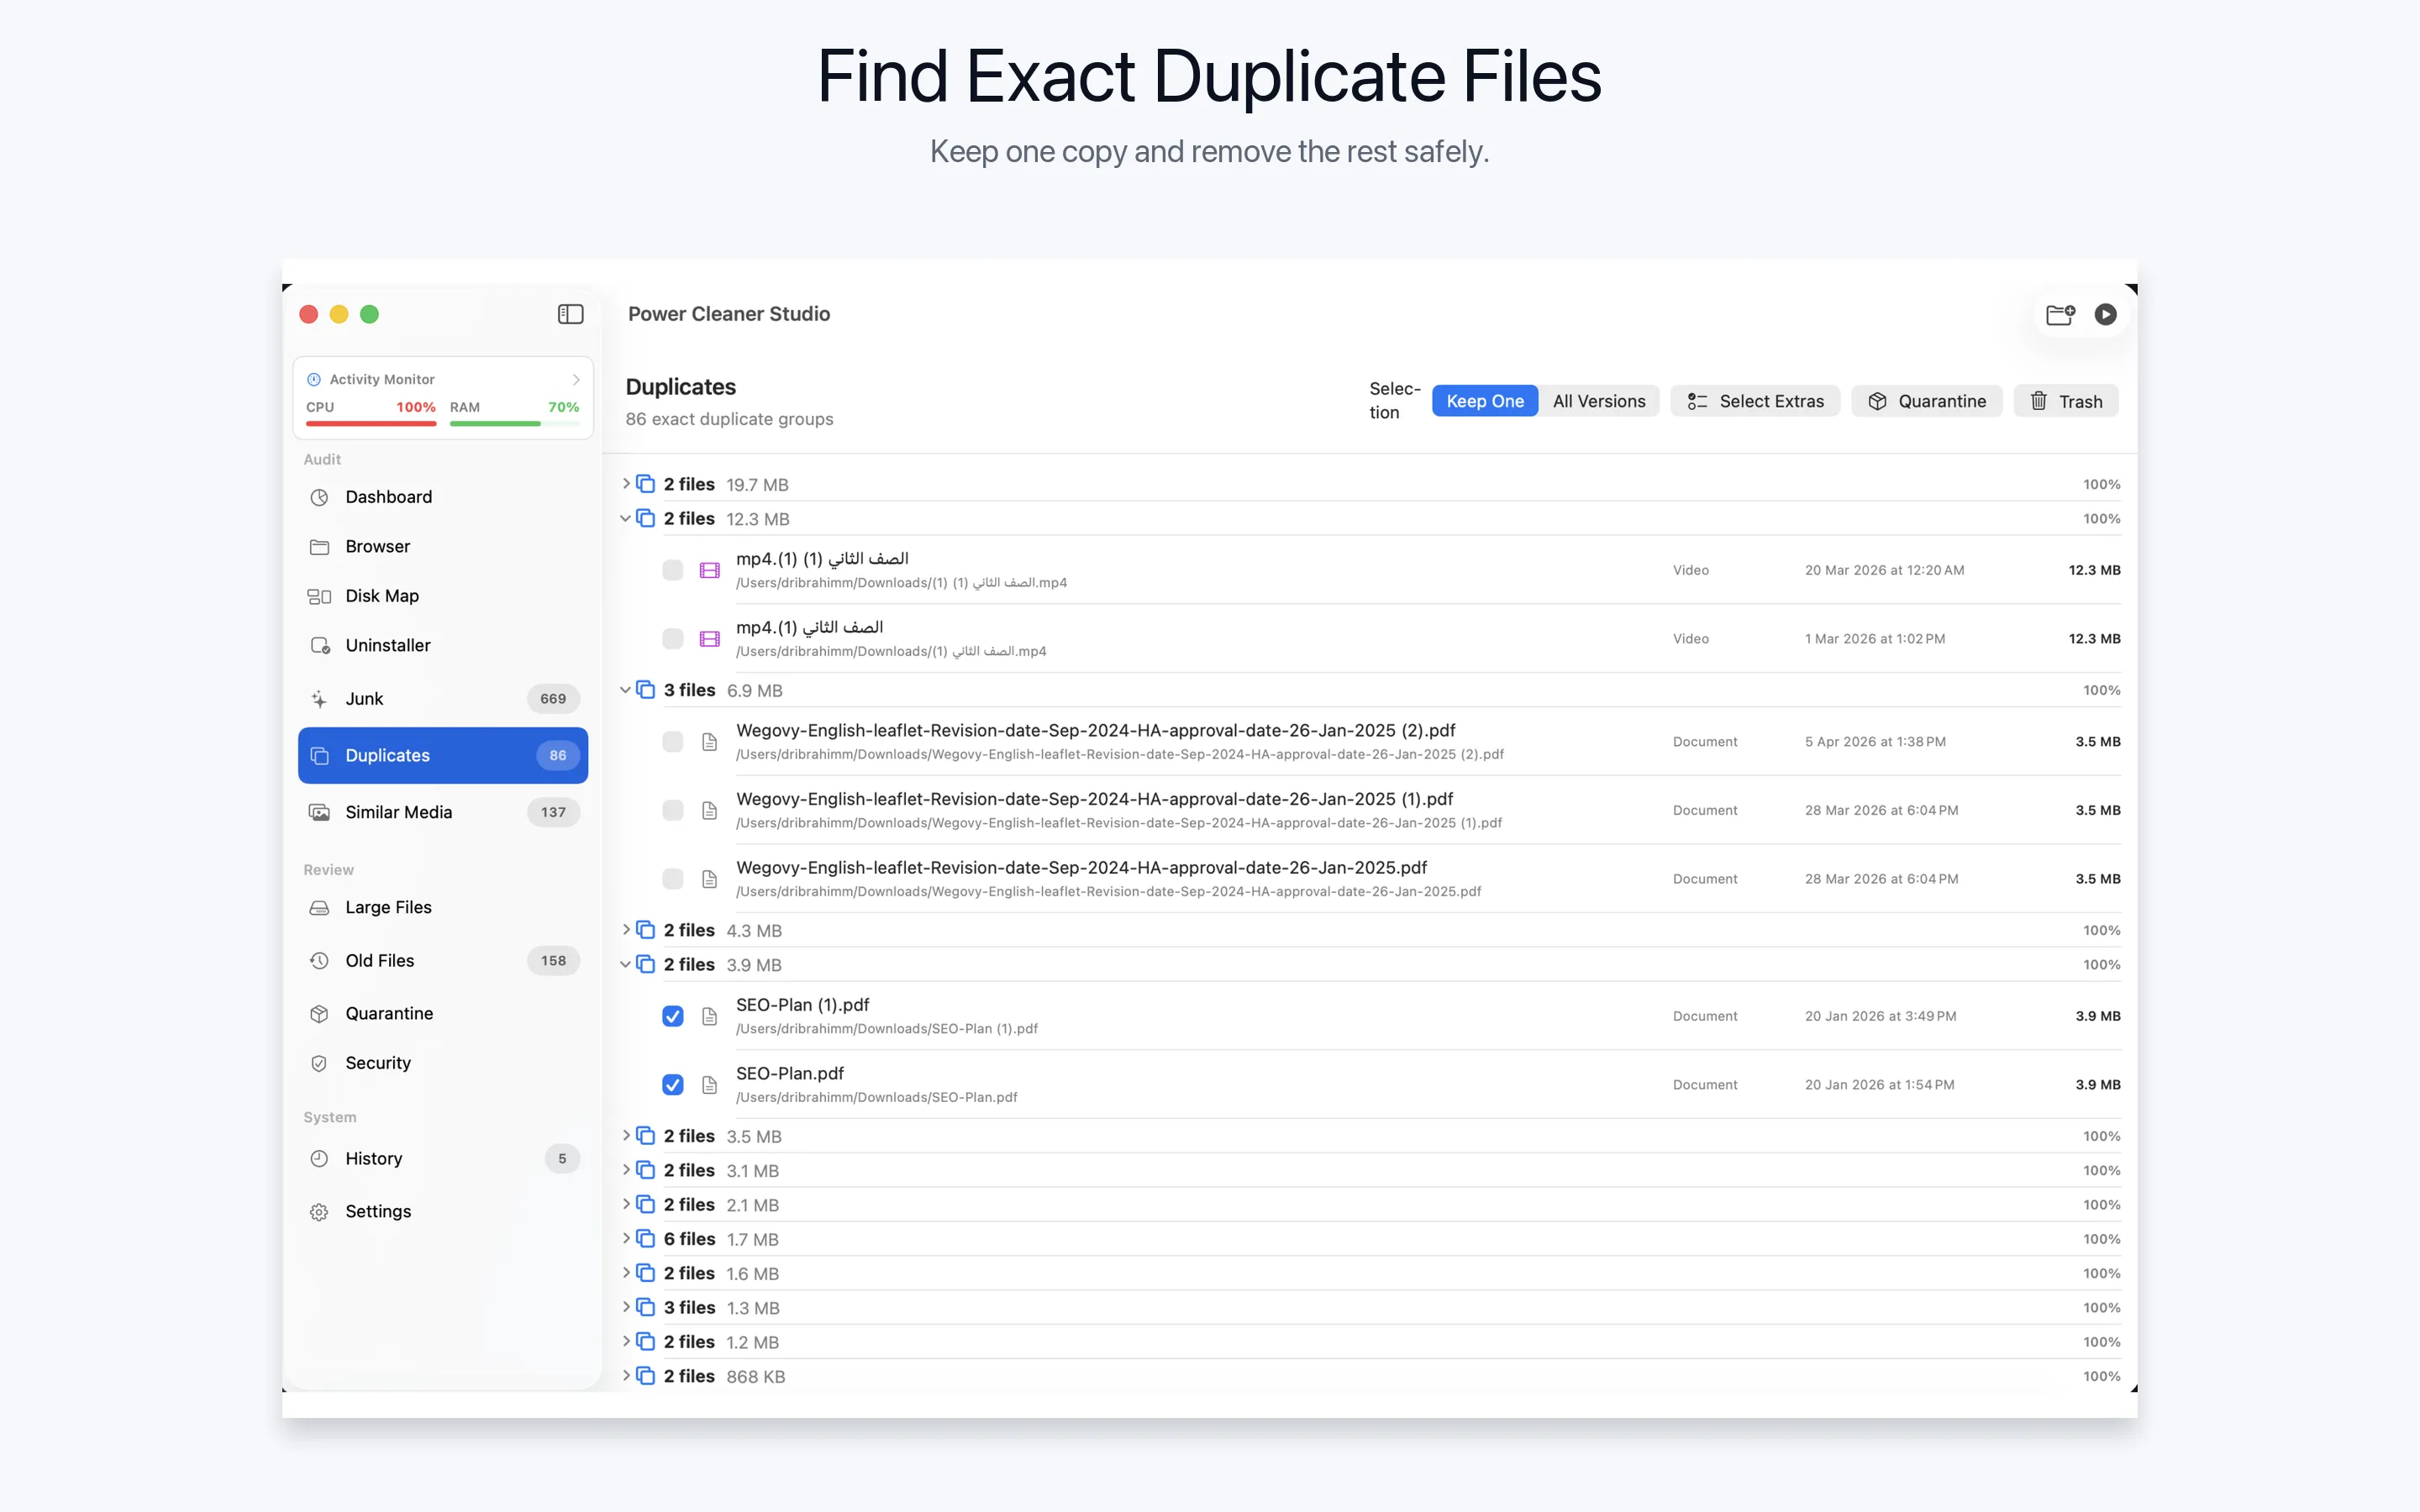Click the Junk sparkle icon
2420x1512 pixels.
coord(319,699)
